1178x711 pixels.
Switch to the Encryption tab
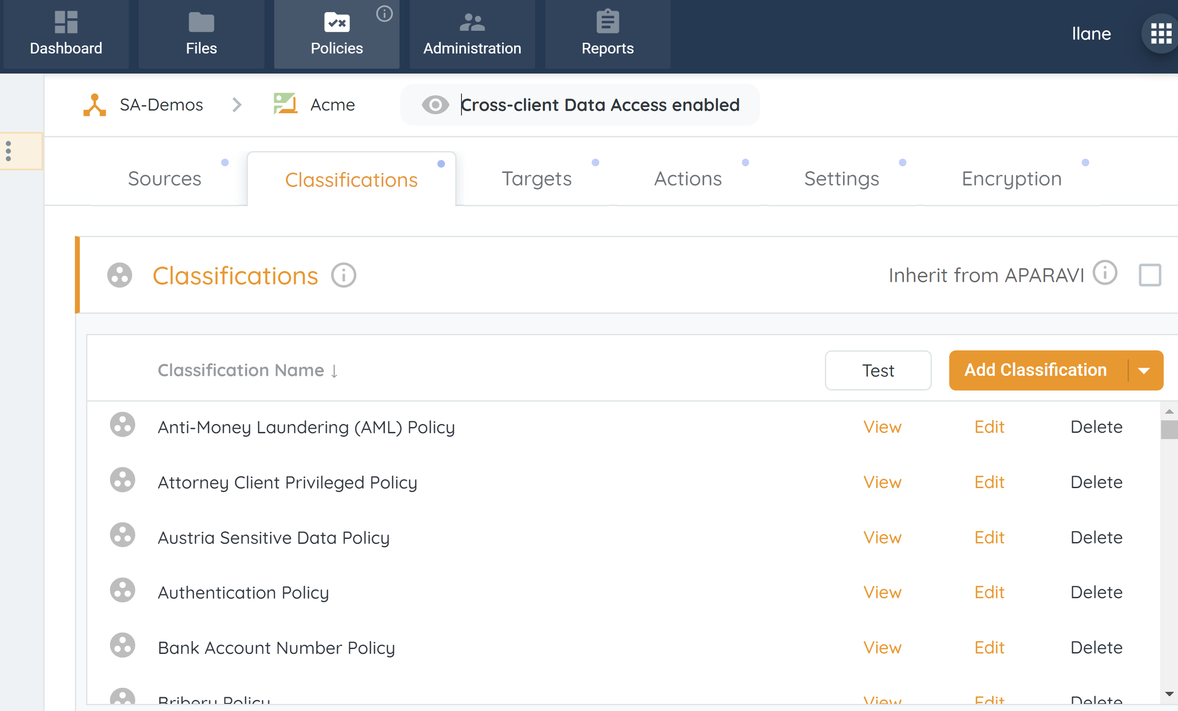(1012, 179)
